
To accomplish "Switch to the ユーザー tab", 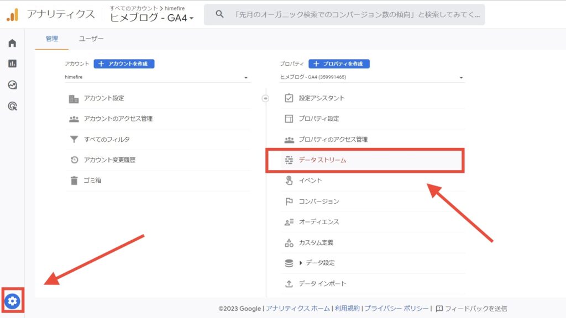I will tap(90, 39).
